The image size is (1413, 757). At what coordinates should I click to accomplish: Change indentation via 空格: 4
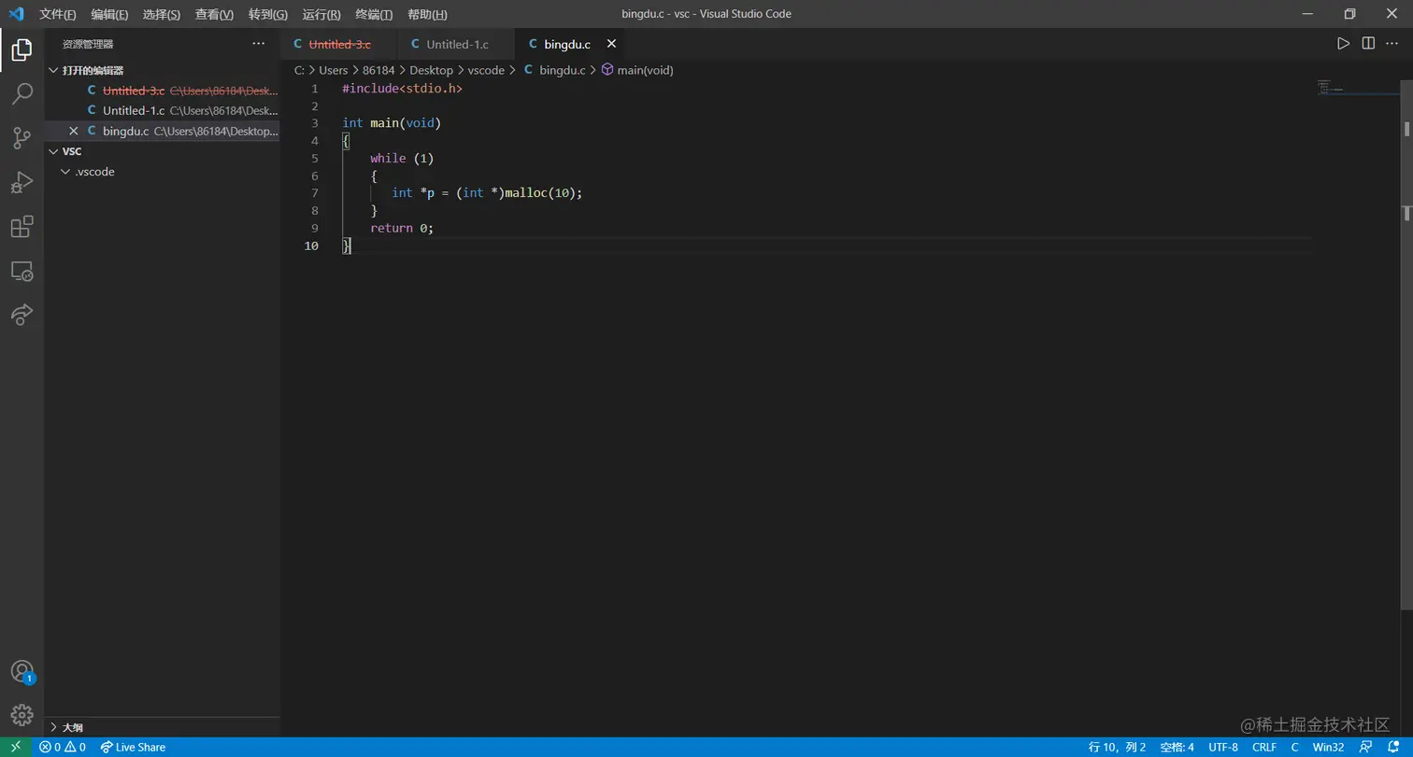point(1177,747)
